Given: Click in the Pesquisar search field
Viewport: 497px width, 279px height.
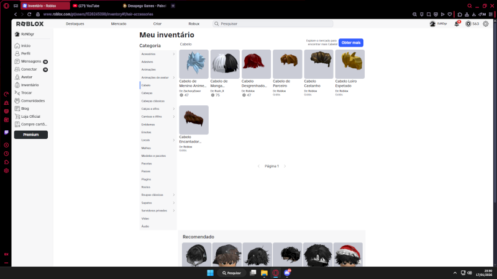Looking at the screenshot, I should [x=273, y=24].
